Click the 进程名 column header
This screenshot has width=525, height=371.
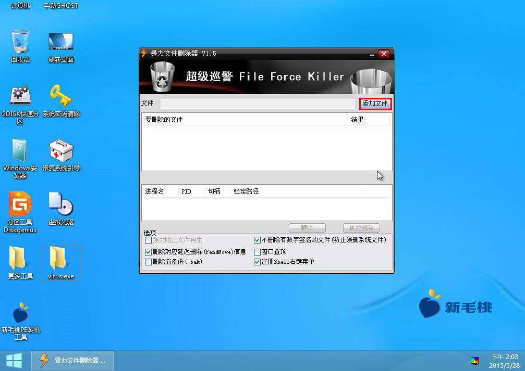pyautogui.click(x=160, y=191)
